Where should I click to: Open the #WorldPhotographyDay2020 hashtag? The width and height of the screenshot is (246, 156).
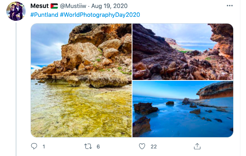(x=100, y=15)
